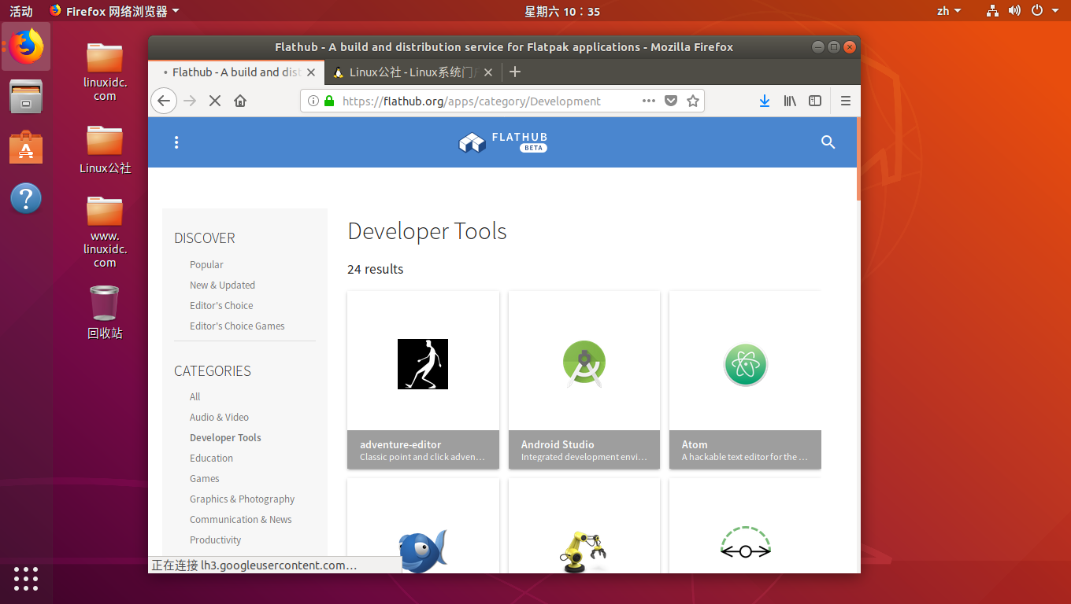Open Firefox library icon
Viewport: 1071px width, 604px height.
coord(790,101)
